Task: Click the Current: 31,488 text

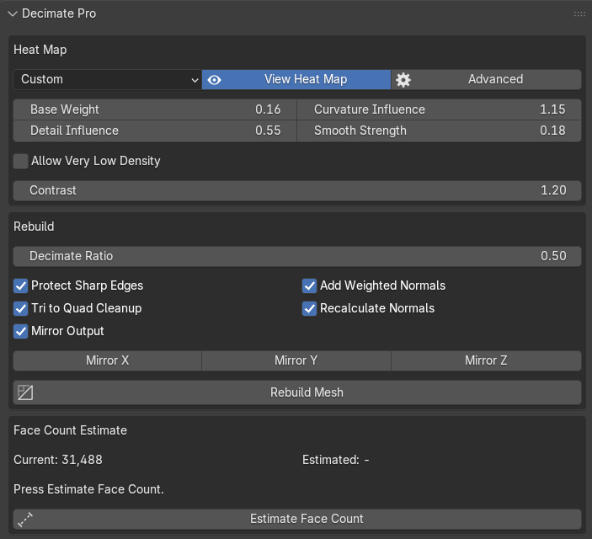Action: (x=58, y=460)
